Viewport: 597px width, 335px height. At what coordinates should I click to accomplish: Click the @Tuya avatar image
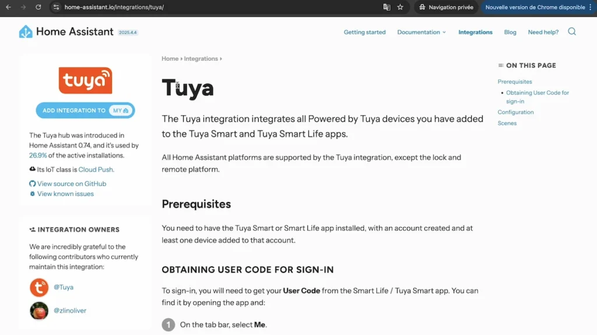coord(39,287)
